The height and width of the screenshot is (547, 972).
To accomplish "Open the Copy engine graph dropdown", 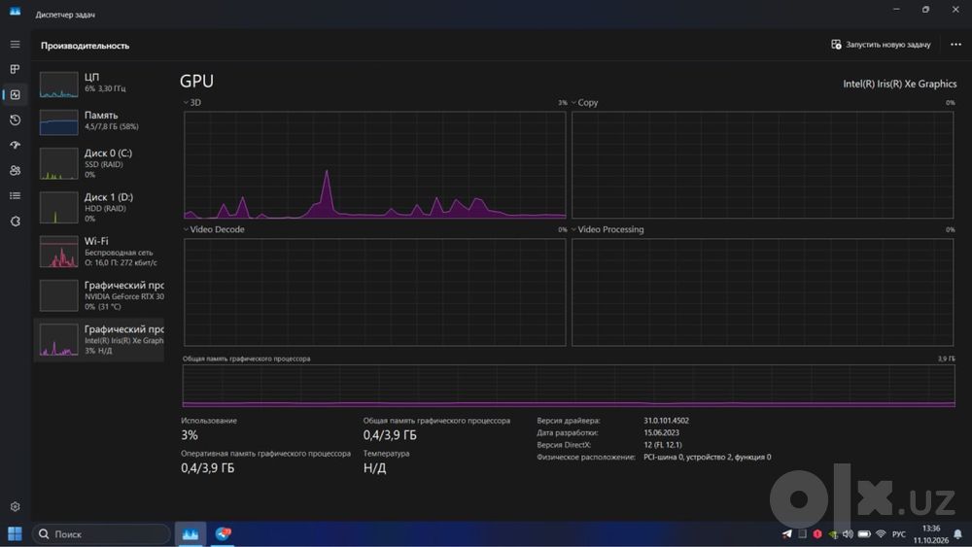I will [574, 103].
